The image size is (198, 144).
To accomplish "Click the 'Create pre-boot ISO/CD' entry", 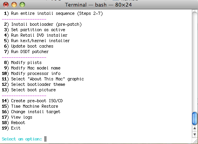I will [x=32, y=101].
